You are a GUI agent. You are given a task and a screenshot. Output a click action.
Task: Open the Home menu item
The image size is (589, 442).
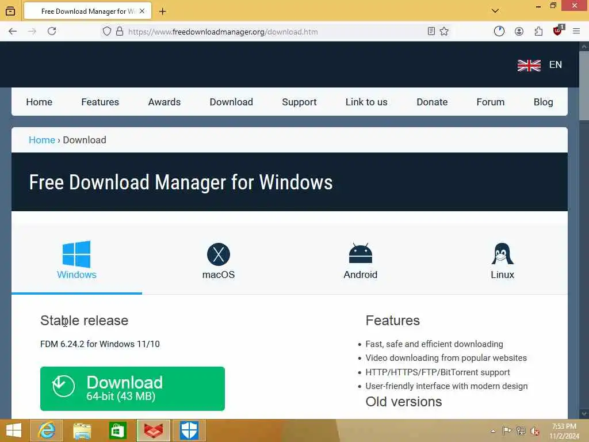click(x=39, y=102)
